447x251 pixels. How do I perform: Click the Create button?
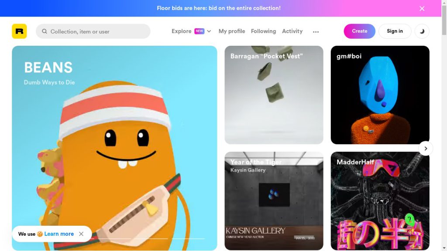click(x=360, y=31)
